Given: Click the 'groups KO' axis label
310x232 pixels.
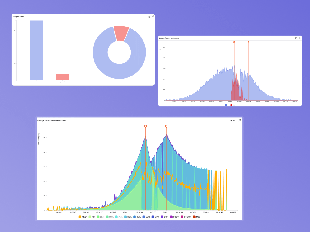Looking at the screenshot, I should (x=62, y=82).
